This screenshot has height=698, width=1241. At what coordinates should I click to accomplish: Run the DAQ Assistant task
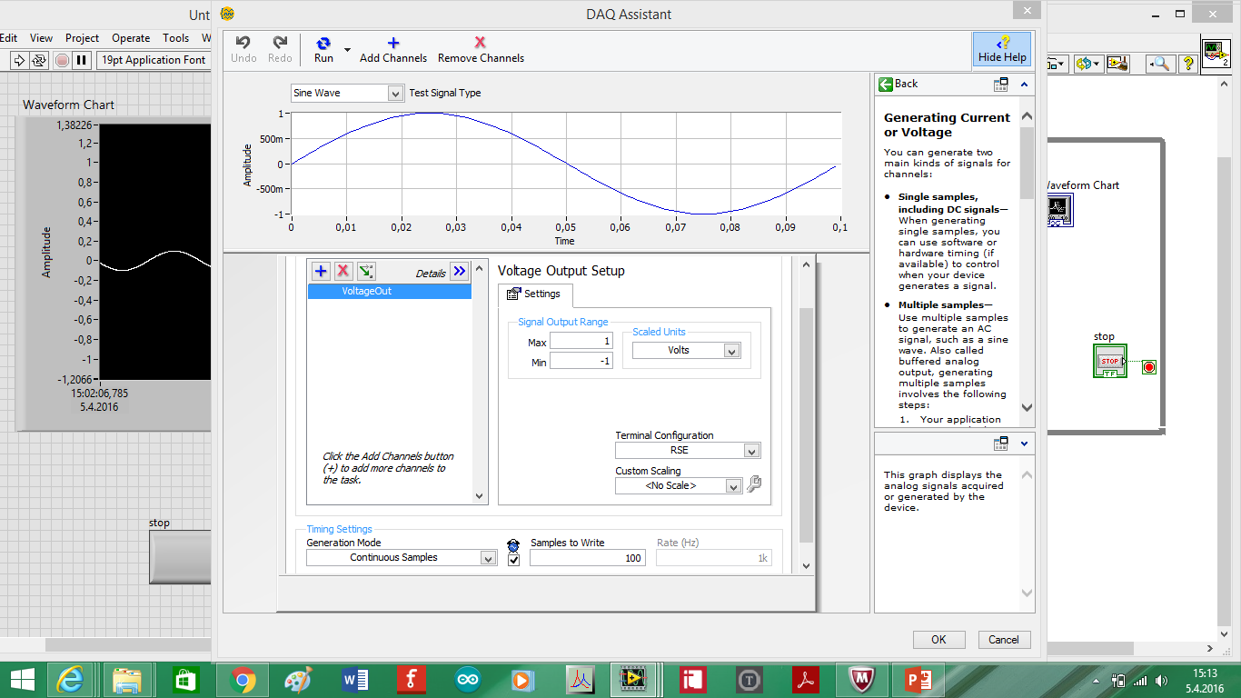point(323,49)
